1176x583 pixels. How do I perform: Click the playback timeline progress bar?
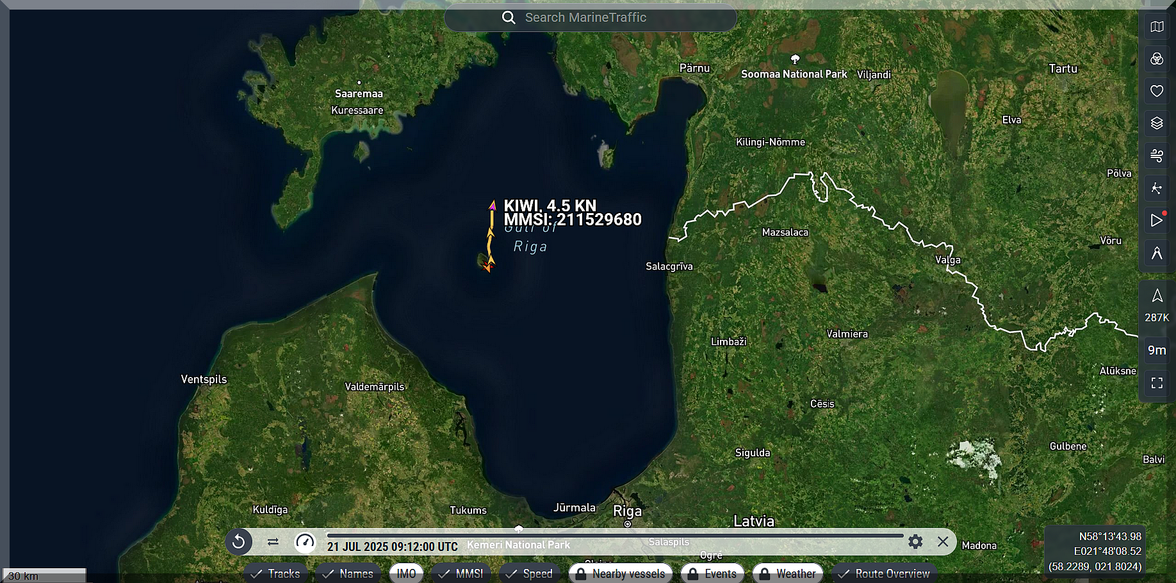tap(615, 535)
